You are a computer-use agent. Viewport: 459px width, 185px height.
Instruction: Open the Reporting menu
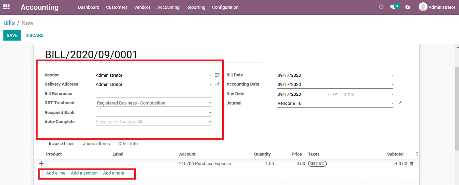pyautogui.click(x=196, y=7)
